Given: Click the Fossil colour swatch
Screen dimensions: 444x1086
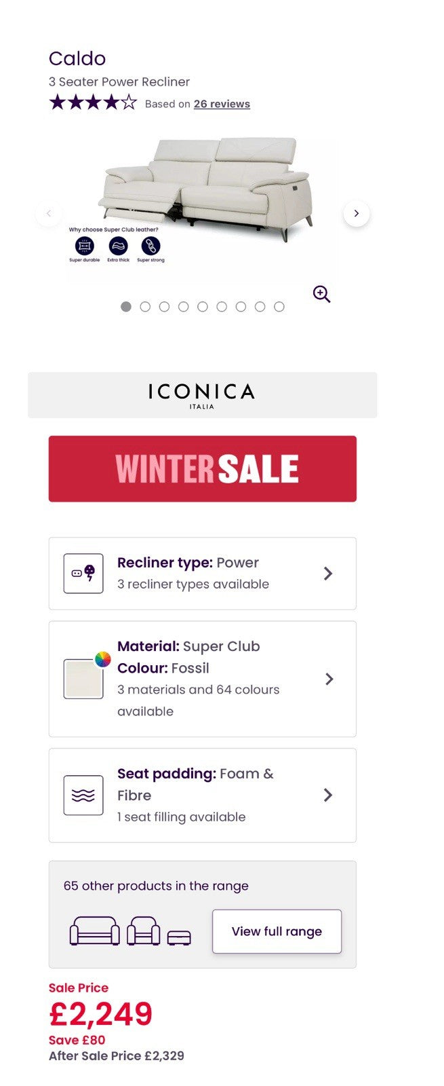Looking at the screenshot, I should pyautogui.click(x=83, y=679).
